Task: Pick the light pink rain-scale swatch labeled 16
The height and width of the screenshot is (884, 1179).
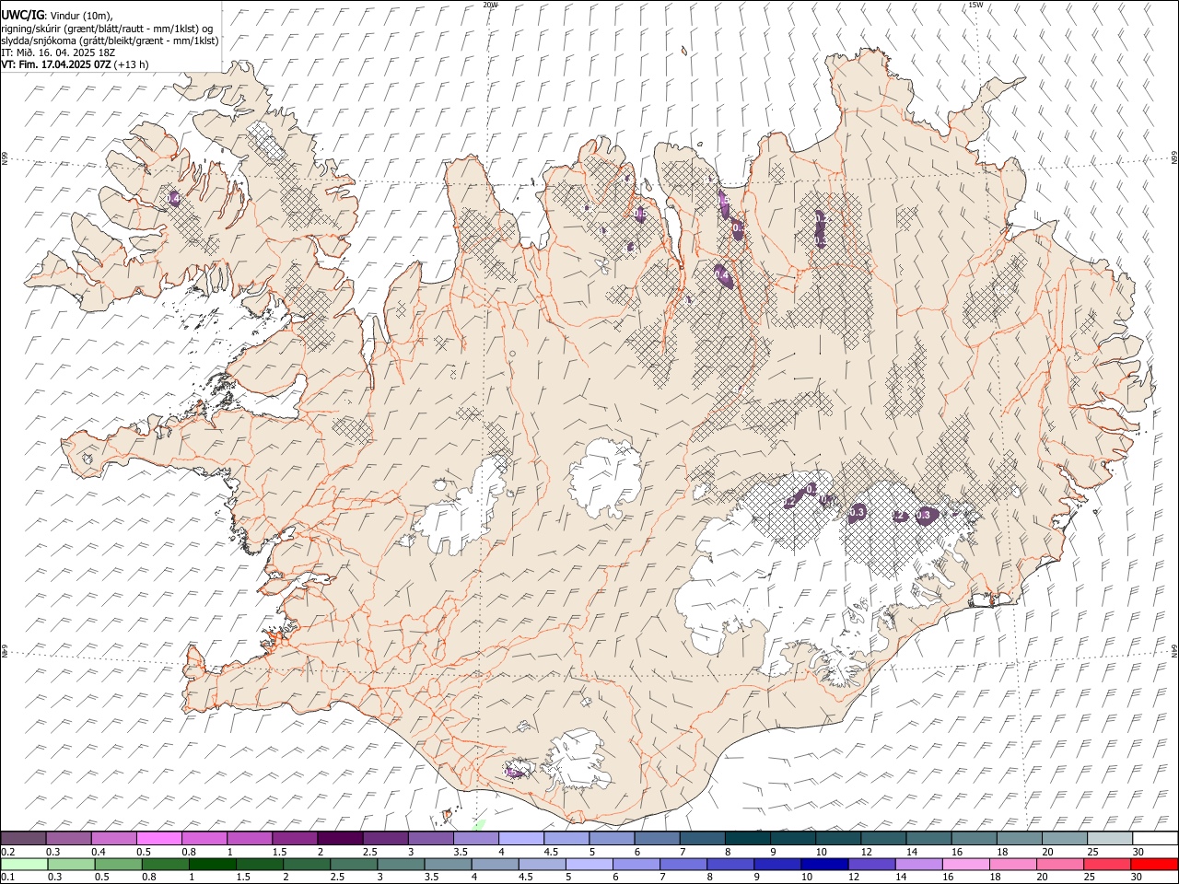Action: (965, 865)
